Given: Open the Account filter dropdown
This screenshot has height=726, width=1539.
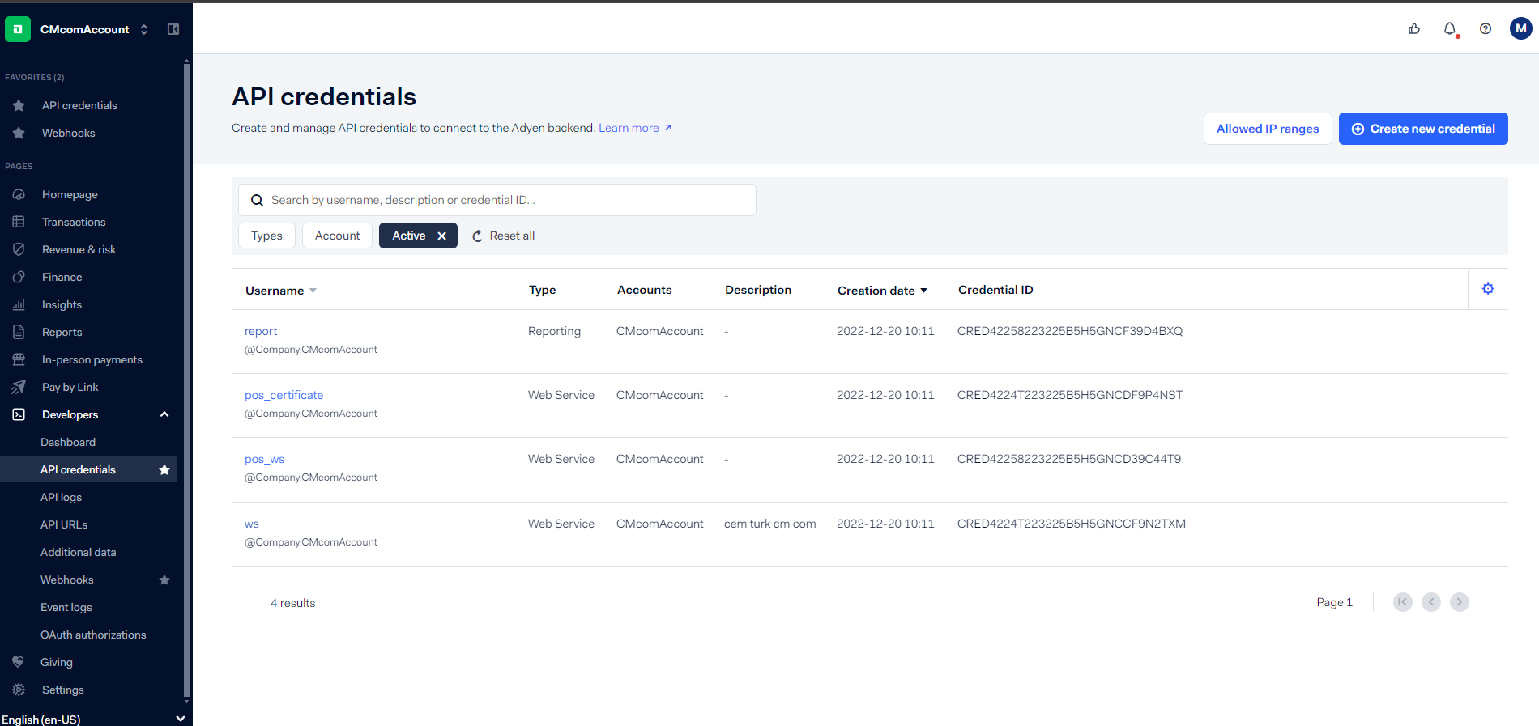Looking at the screenshot, I should pyautogui.click(x=337, y=236).
